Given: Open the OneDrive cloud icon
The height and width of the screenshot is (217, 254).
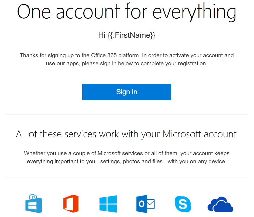Looking at the screenshot, I should 220,204.
